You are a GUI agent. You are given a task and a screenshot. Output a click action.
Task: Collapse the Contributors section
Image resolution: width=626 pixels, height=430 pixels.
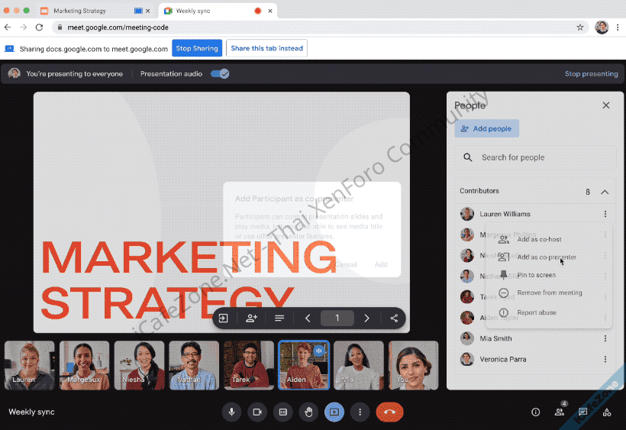pos(605,192)
